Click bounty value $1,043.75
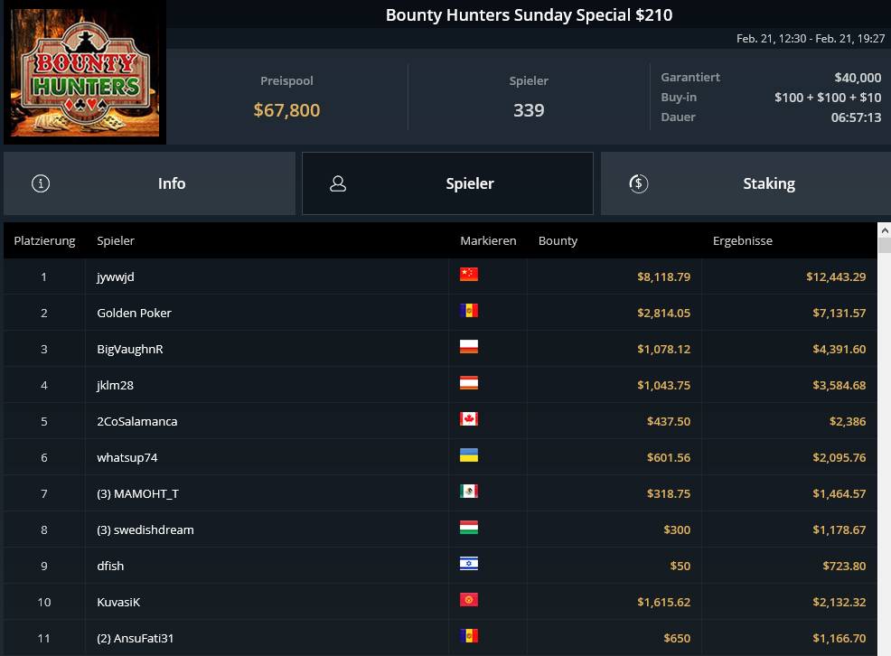This screenshot has height=656, width=891. coord(663,386)
